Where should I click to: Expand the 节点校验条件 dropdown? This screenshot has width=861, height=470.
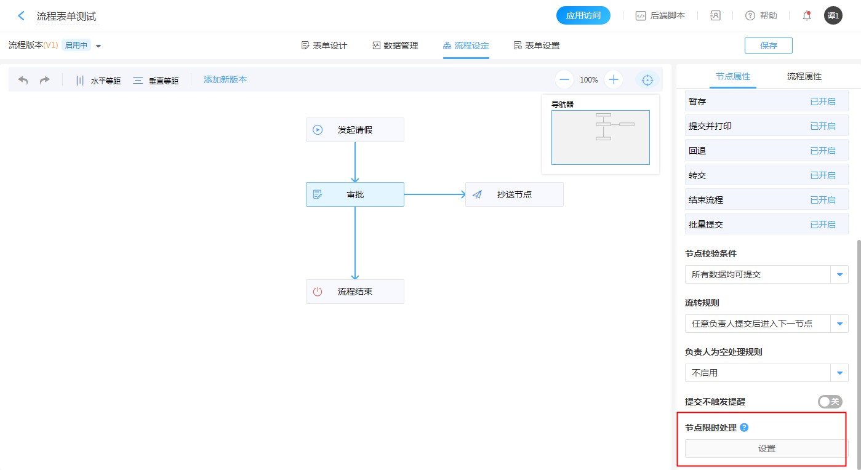839,274
